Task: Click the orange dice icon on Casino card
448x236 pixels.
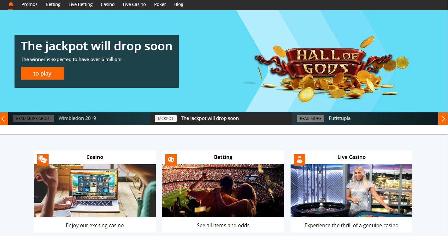Action: click(x=43, y=160)
